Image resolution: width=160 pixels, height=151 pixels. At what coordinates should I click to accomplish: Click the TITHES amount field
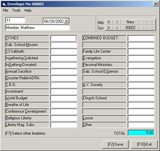(x=64, y=38)
